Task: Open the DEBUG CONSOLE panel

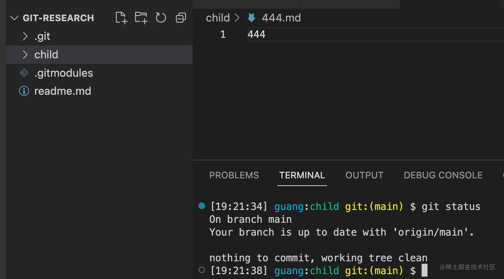Action: (x=443, y=175)
